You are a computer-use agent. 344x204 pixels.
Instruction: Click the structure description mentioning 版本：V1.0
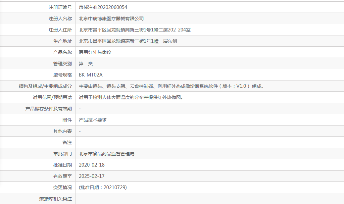[x=172, y=86]
